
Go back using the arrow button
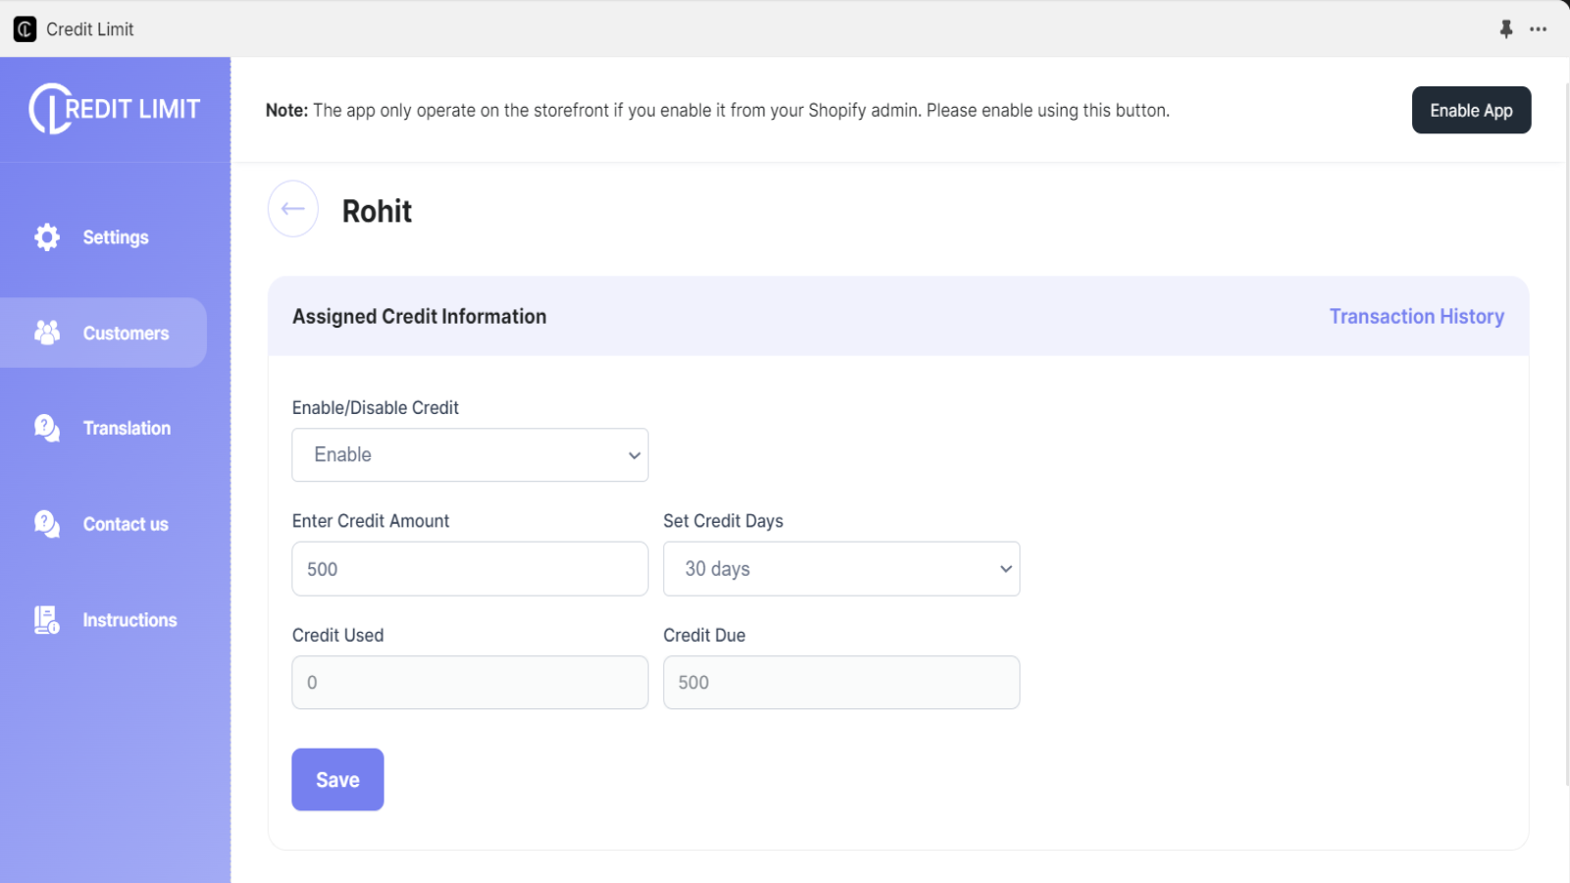click(292, 209)
